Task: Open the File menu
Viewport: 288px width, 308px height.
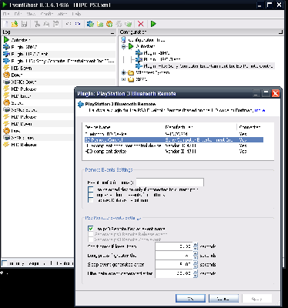Action: 6,14
